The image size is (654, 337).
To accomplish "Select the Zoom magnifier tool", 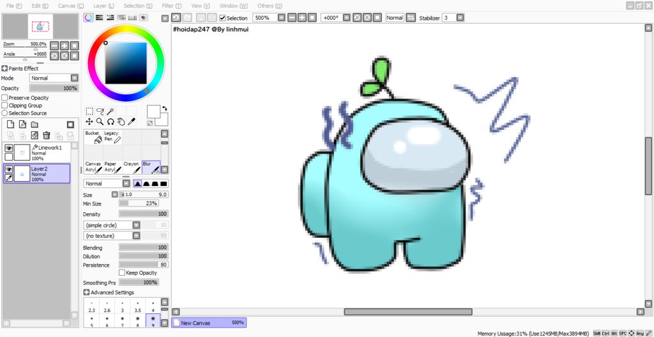I will [100, 121].
